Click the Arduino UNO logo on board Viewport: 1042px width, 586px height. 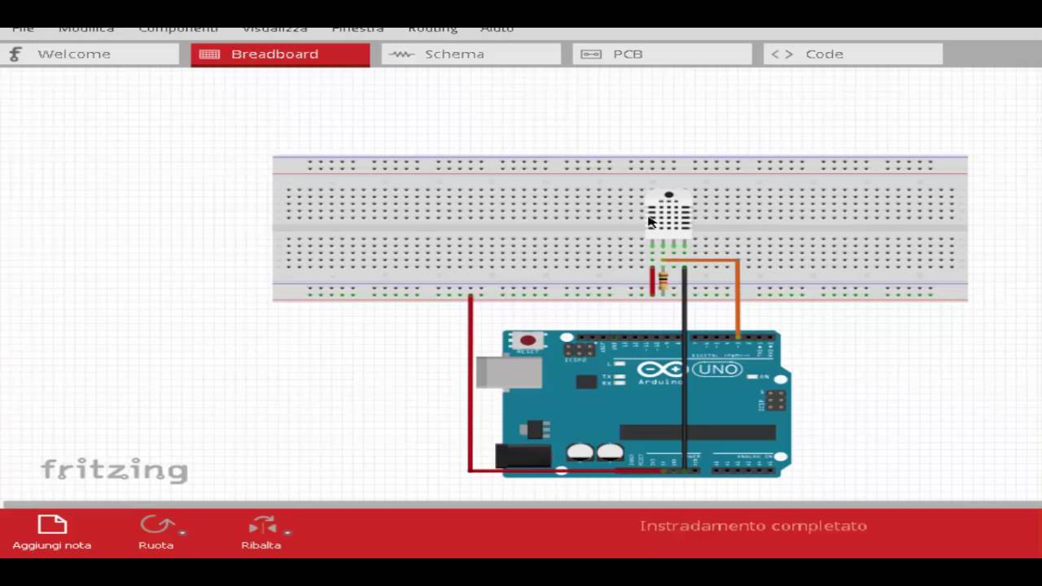690,370
